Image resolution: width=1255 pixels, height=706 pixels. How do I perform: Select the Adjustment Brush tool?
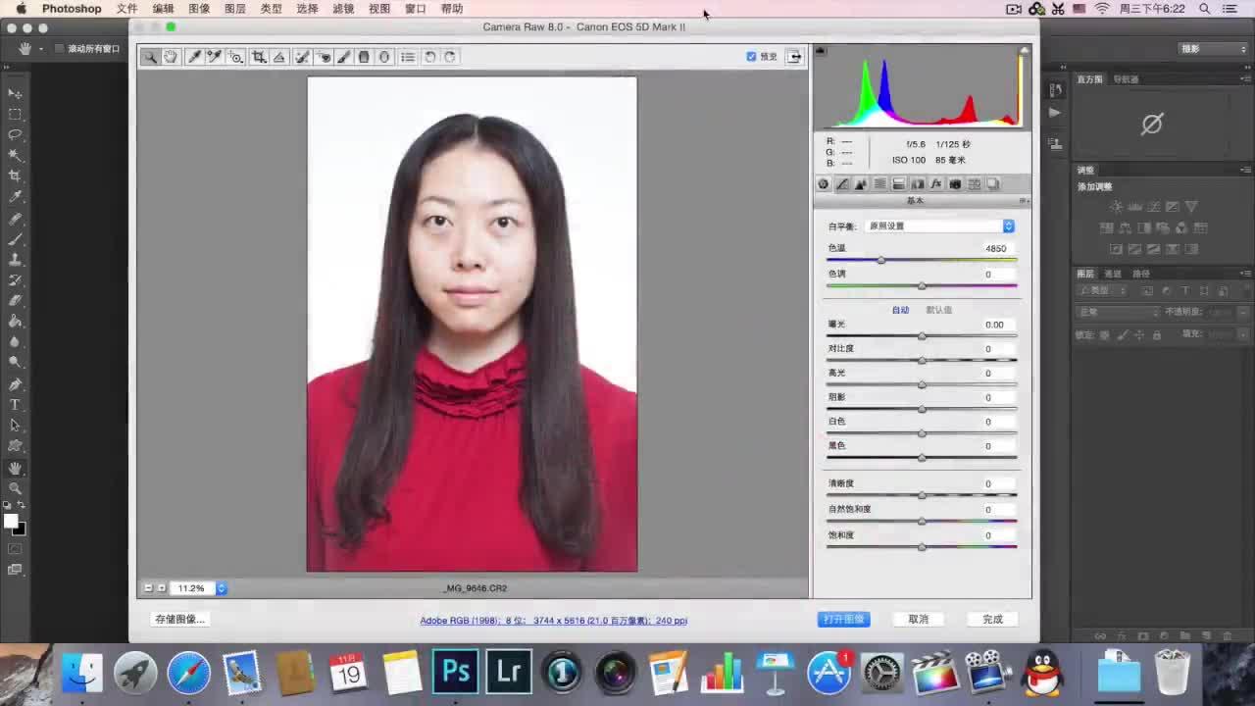pos(343,57)
